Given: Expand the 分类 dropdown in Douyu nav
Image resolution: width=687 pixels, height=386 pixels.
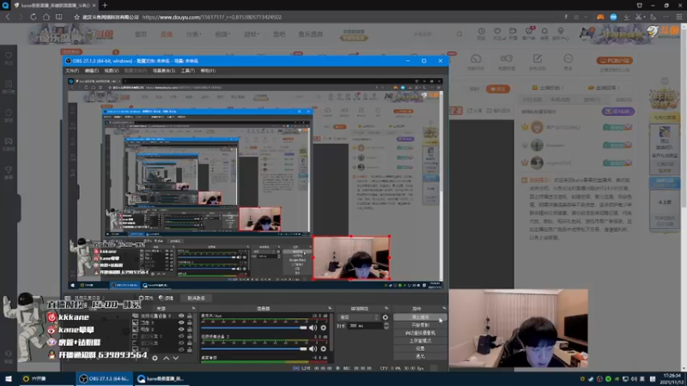Looking at the screenshot, I should pyautogui.click(x=193, y=34).
